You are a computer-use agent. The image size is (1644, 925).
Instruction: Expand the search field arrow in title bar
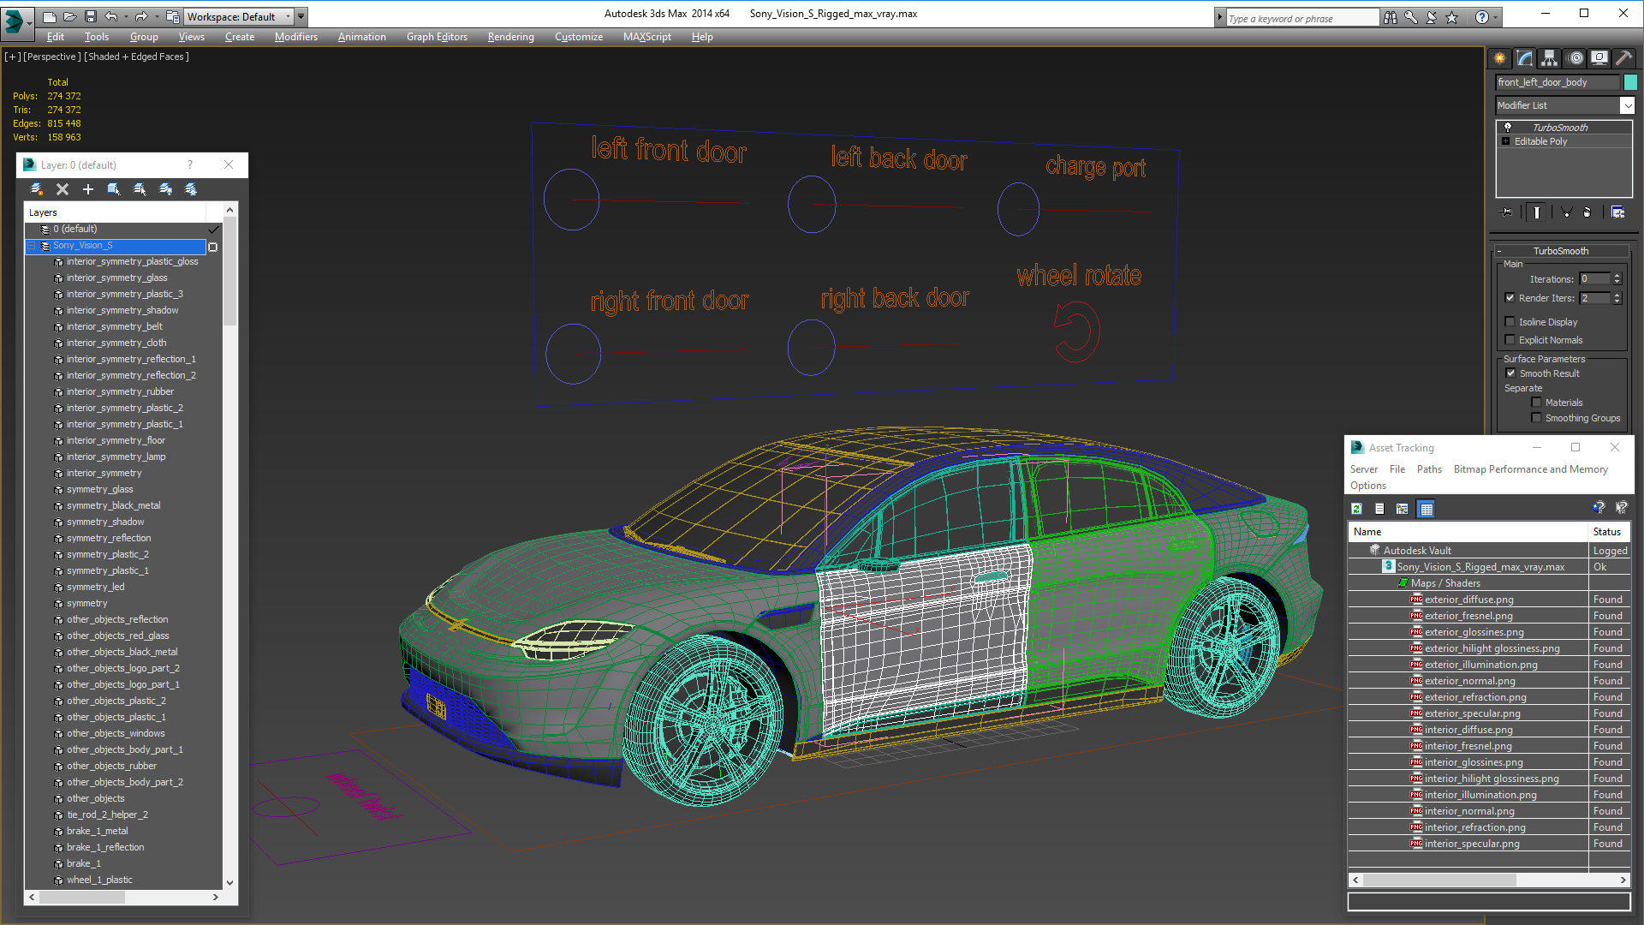[1220, 17]
